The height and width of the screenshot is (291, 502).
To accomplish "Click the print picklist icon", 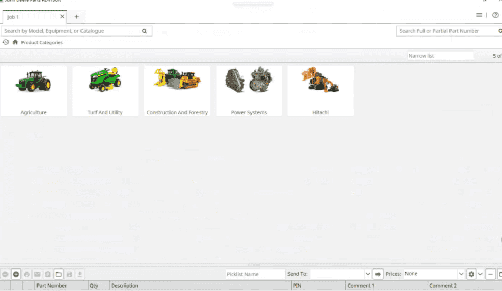I will 27,274.
